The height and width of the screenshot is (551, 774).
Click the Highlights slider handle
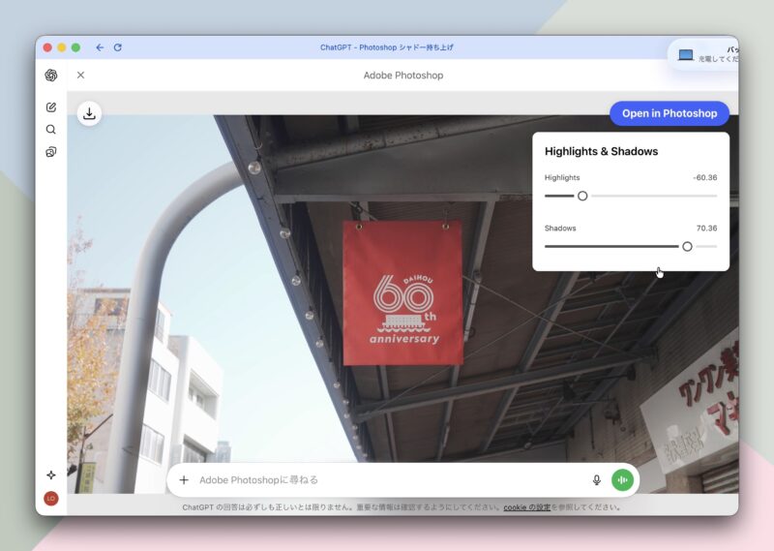(x=582, y=196)
